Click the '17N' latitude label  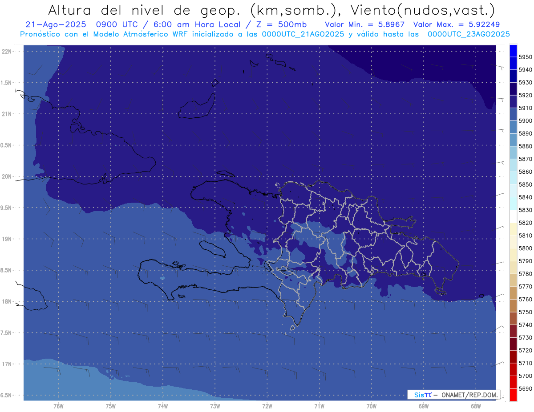pos(8,364)
